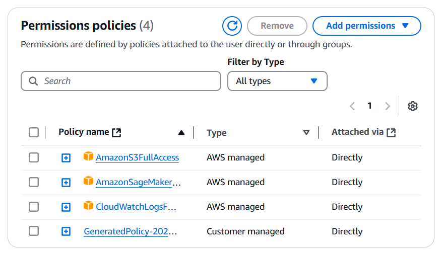Select the AmazonS3FullAccess row checkbox

tap(34, 157)
